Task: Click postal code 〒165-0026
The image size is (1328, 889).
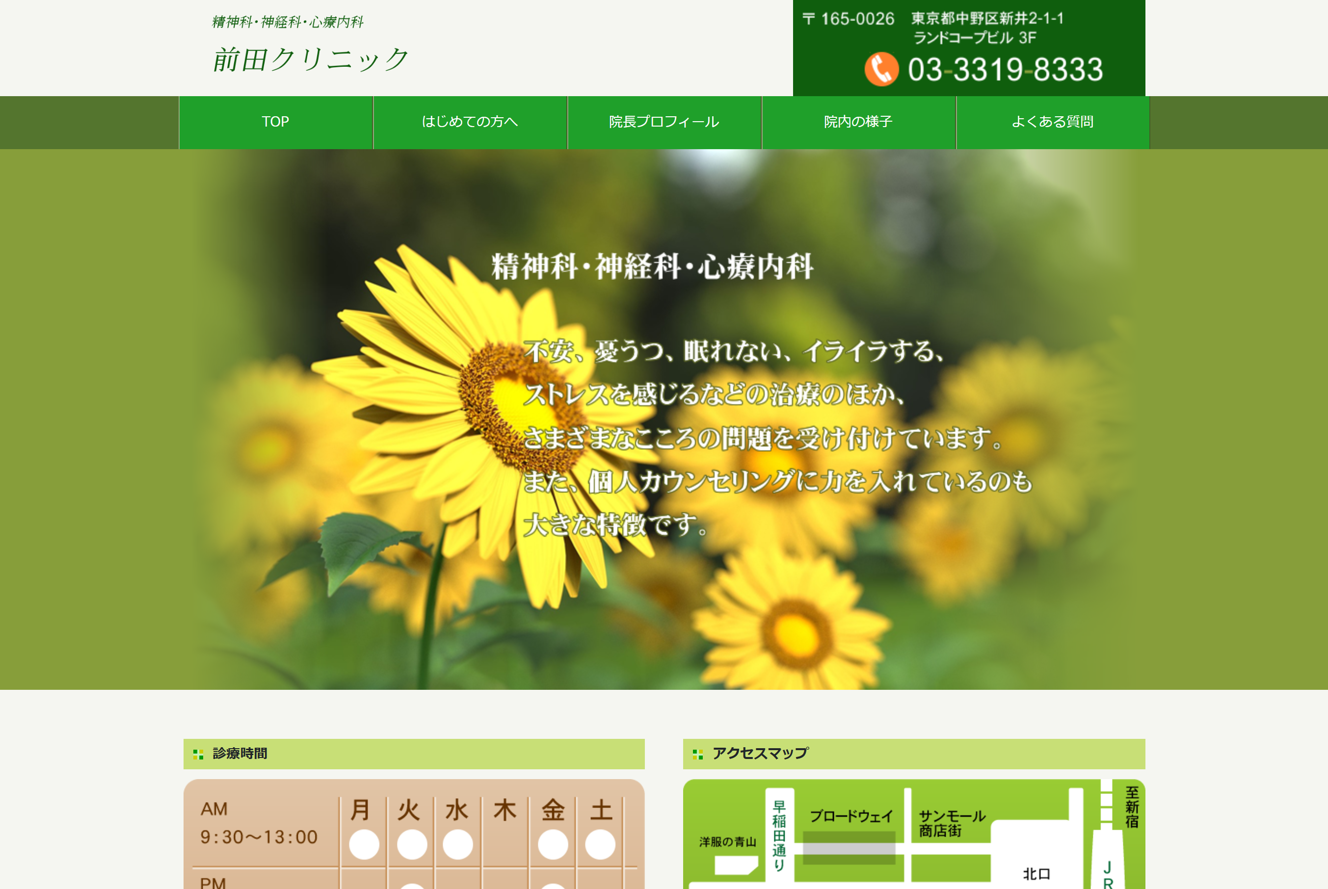Action: (x=849, y=19)
